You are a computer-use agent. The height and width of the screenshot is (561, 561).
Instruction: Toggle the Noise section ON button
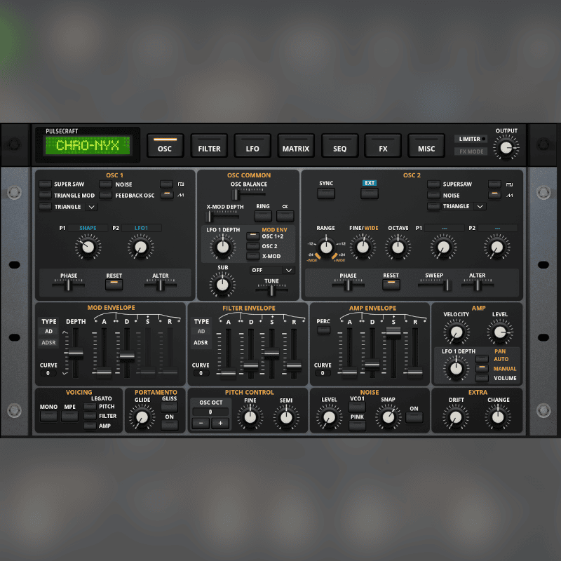click(414, 417)
